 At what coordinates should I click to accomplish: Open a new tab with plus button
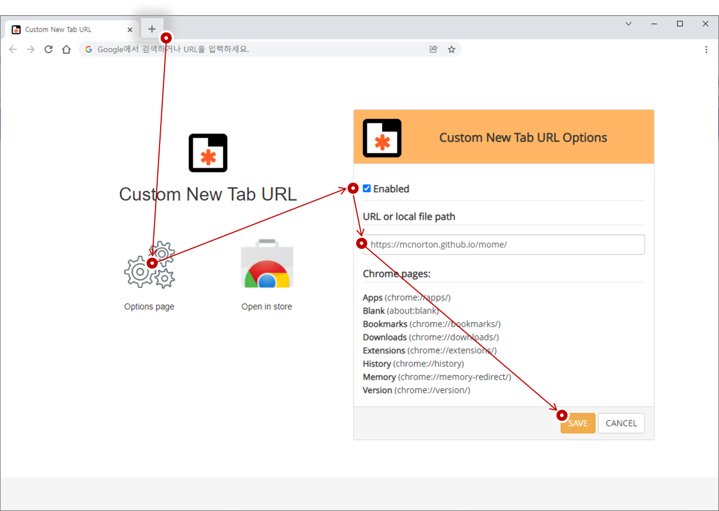pos(152,29)
